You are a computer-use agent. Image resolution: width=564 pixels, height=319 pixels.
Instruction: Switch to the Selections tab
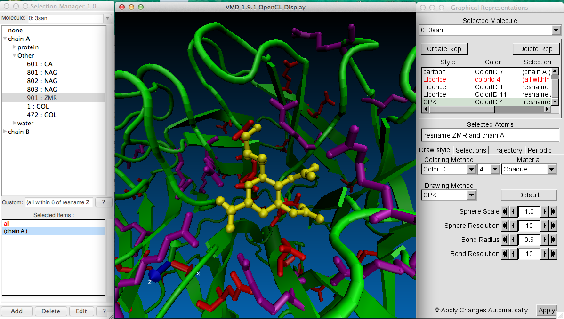click(x=471, y=150)
